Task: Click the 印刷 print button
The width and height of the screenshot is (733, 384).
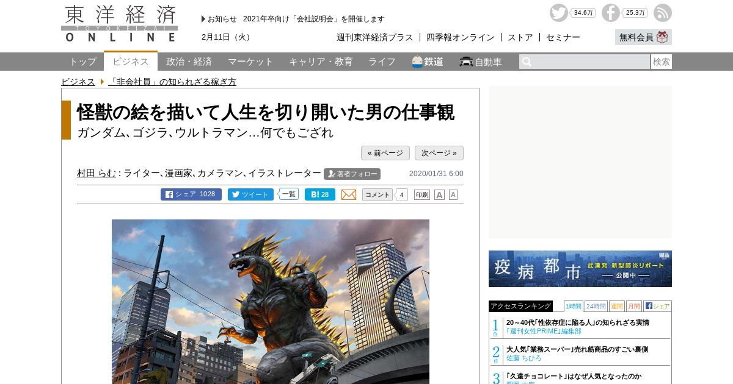Action: (x=422, y=194)
